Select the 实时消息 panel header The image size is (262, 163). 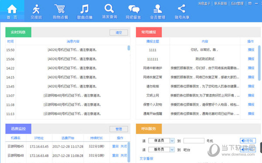(18, 32)
